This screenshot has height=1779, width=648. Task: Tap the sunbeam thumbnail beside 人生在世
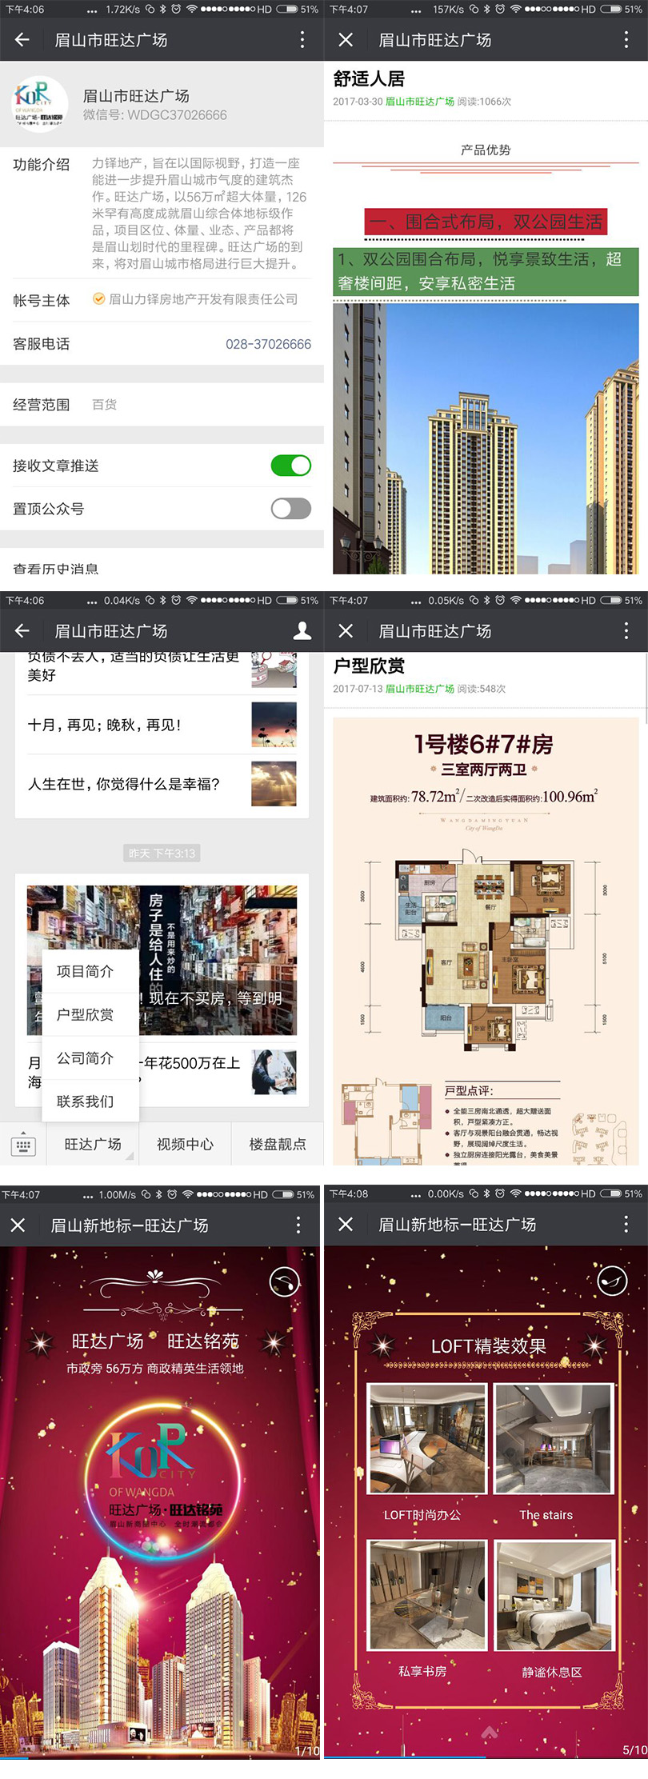(x=274, y=783)
